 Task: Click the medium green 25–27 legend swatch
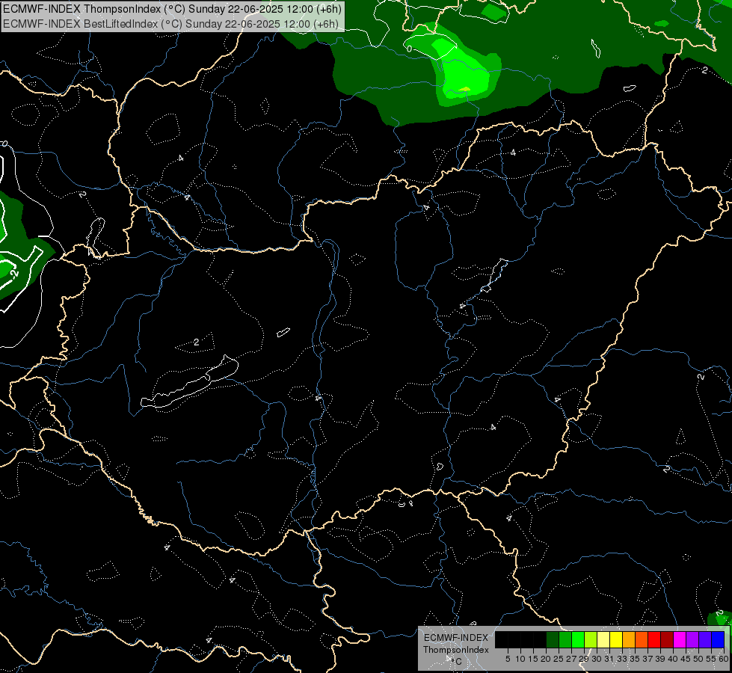[x=565, y=640]
